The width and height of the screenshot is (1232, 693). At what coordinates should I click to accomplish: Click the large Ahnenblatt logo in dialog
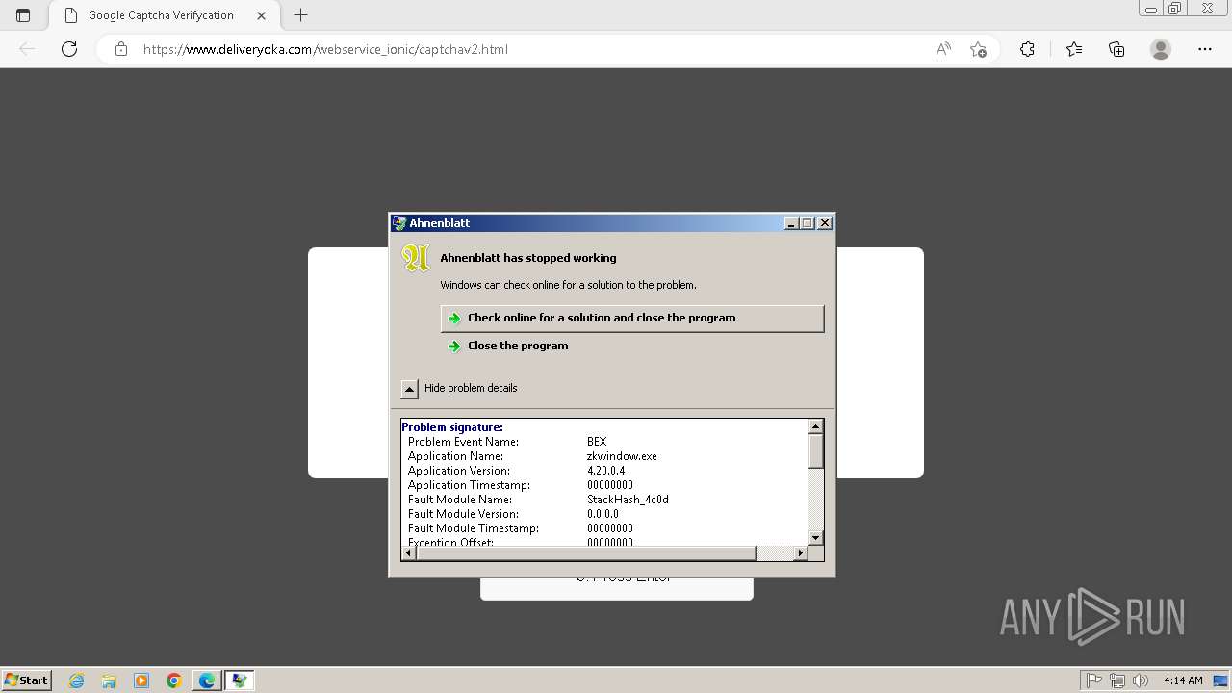click(416, 258)
